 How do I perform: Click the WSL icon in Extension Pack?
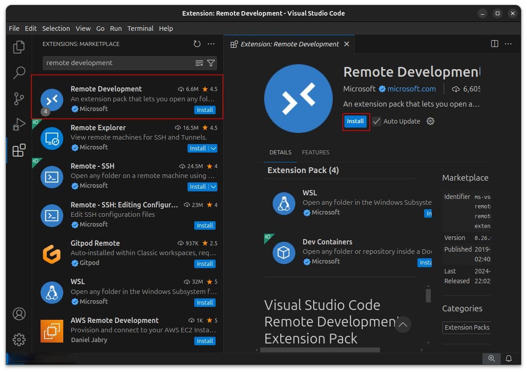pyautogui.click(x=284, y=203)
